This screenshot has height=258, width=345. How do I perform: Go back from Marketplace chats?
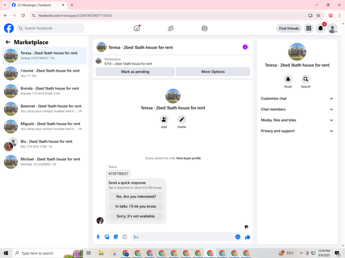coord(8,42)
